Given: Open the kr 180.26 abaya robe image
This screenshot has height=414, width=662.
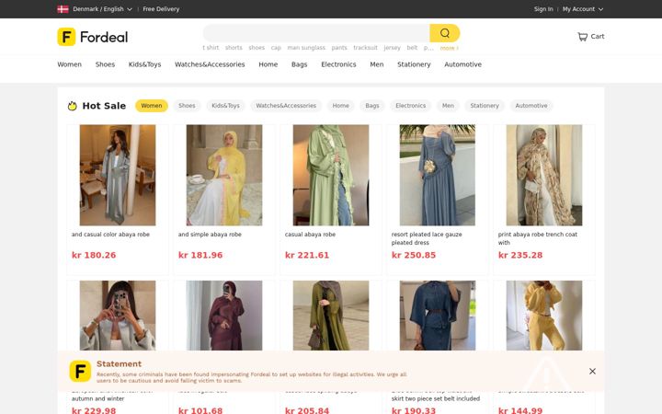Looking at the screenshot, I should point(118,175).
